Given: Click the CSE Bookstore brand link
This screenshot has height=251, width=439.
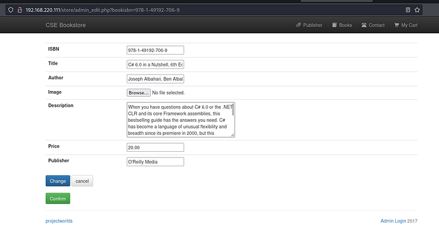Looking at the screenshot, I should click(x=65, y=25).
